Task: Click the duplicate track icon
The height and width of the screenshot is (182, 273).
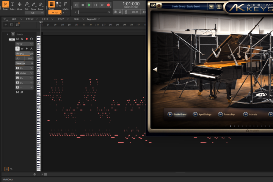Action: pos(12,25)
